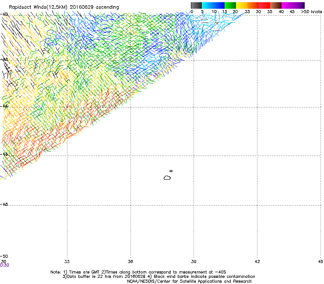
Task: Pick the yellow 20-25 knots legend color
Action: [242, 5]
